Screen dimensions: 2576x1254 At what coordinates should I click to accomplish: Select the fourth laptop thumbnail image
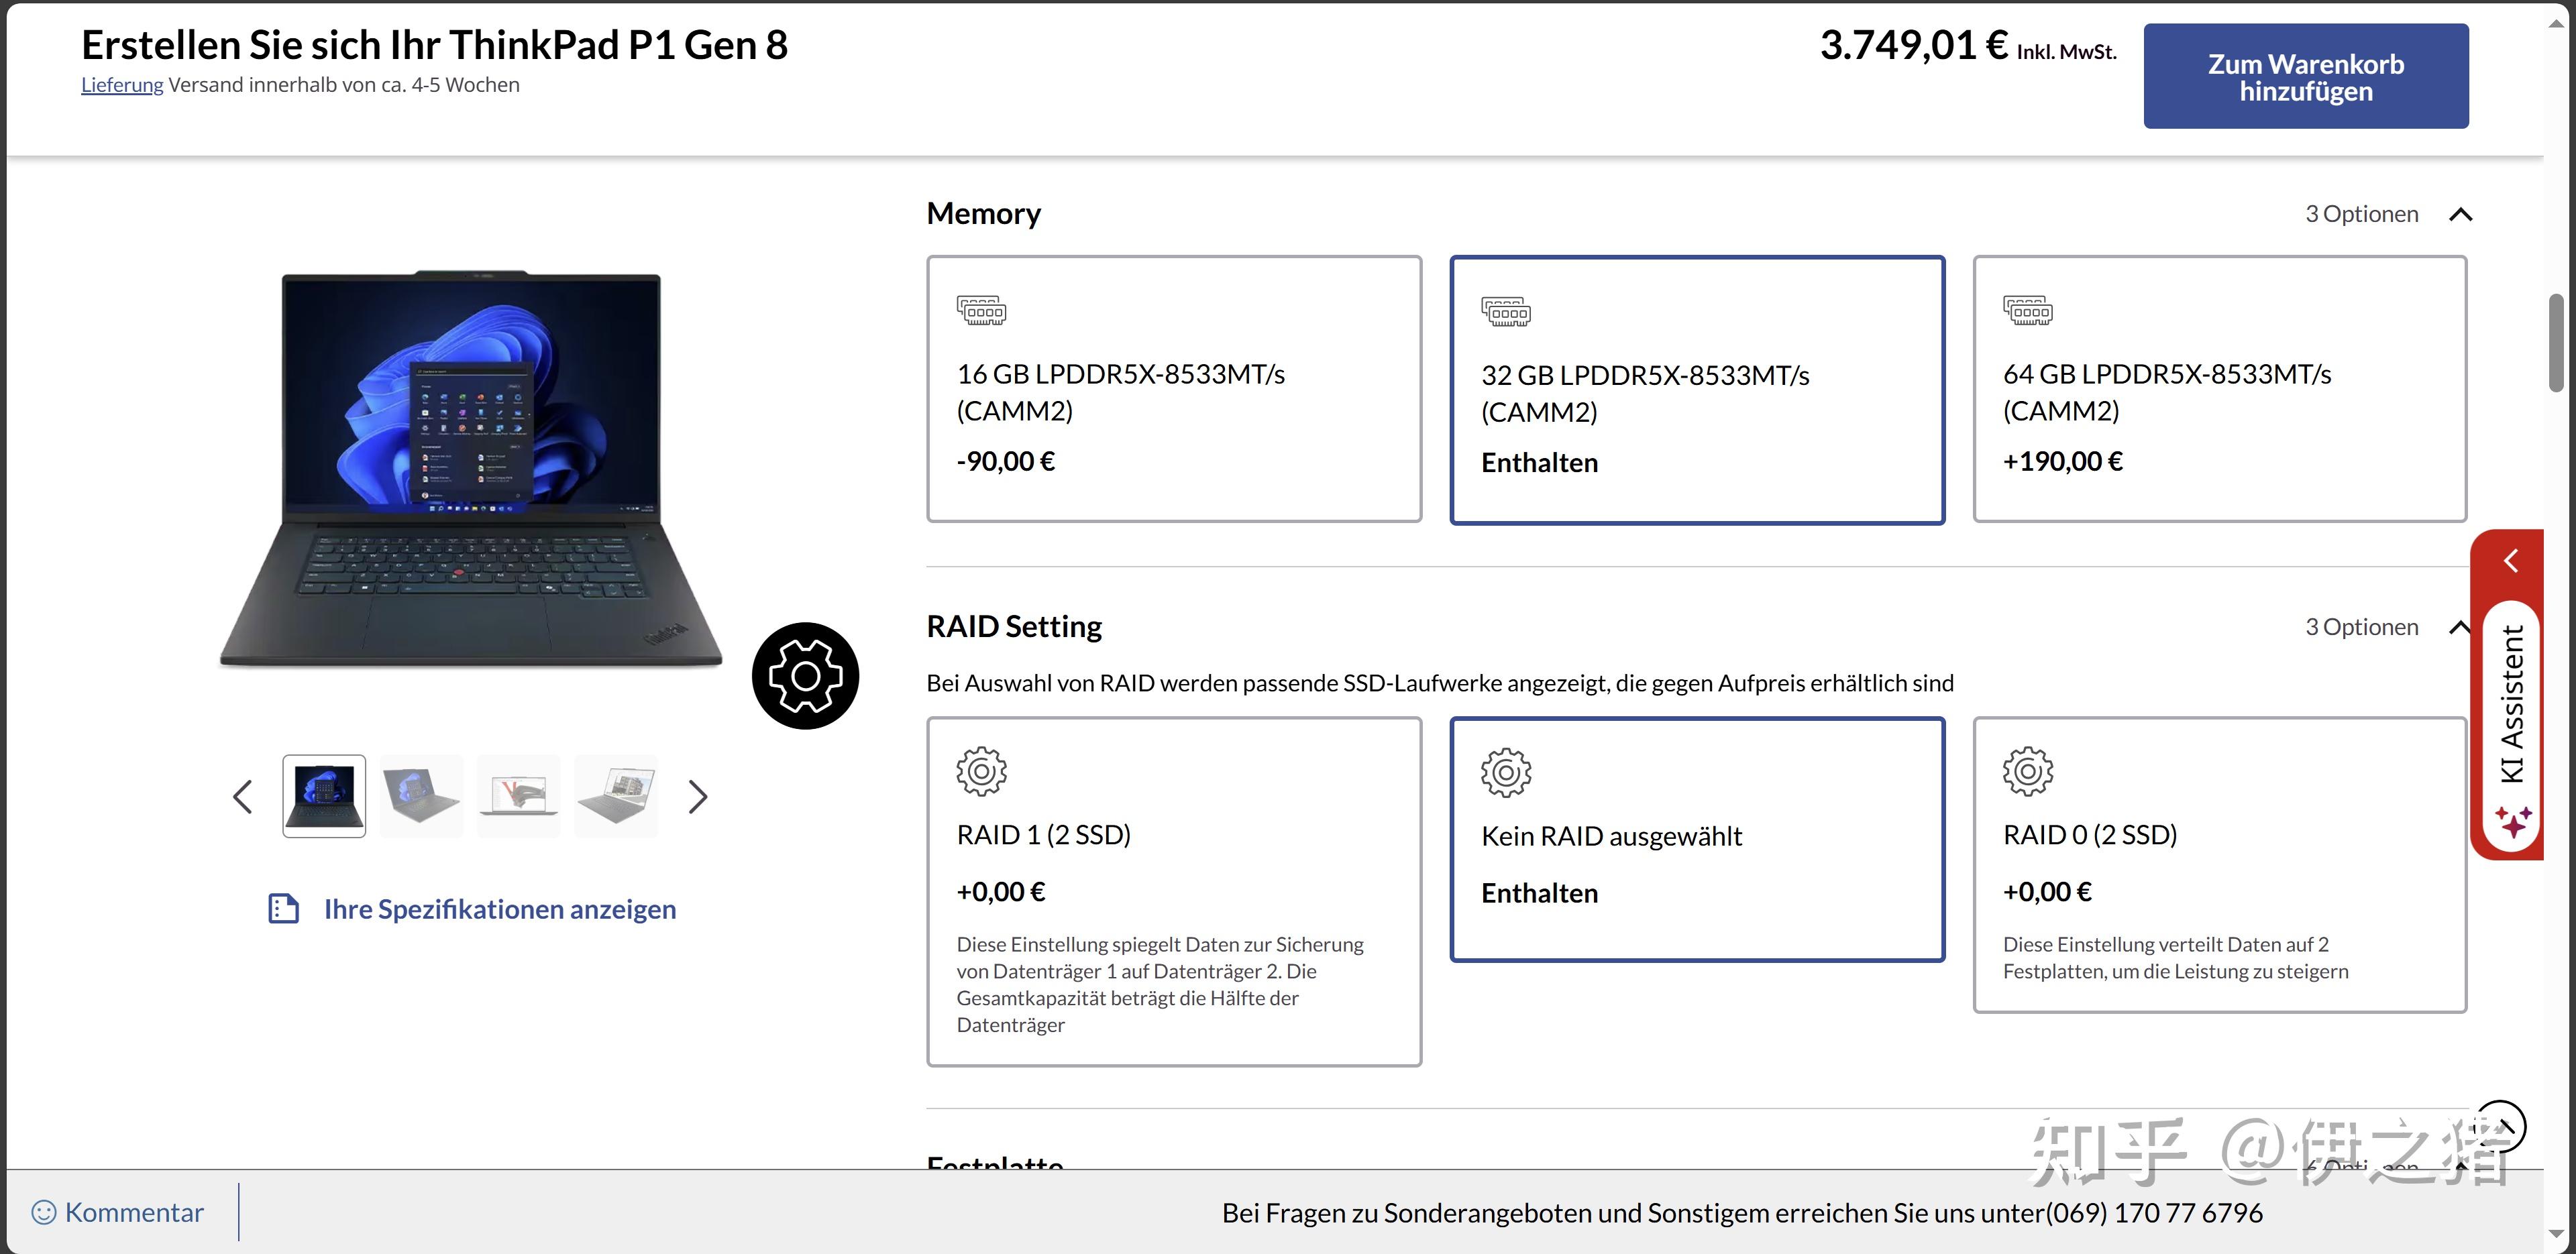tap(616, 796)
